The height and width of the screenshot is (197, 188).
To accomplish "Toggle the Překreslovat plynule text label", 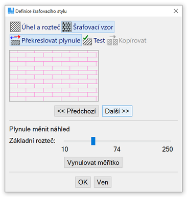I will pos(51,40).
